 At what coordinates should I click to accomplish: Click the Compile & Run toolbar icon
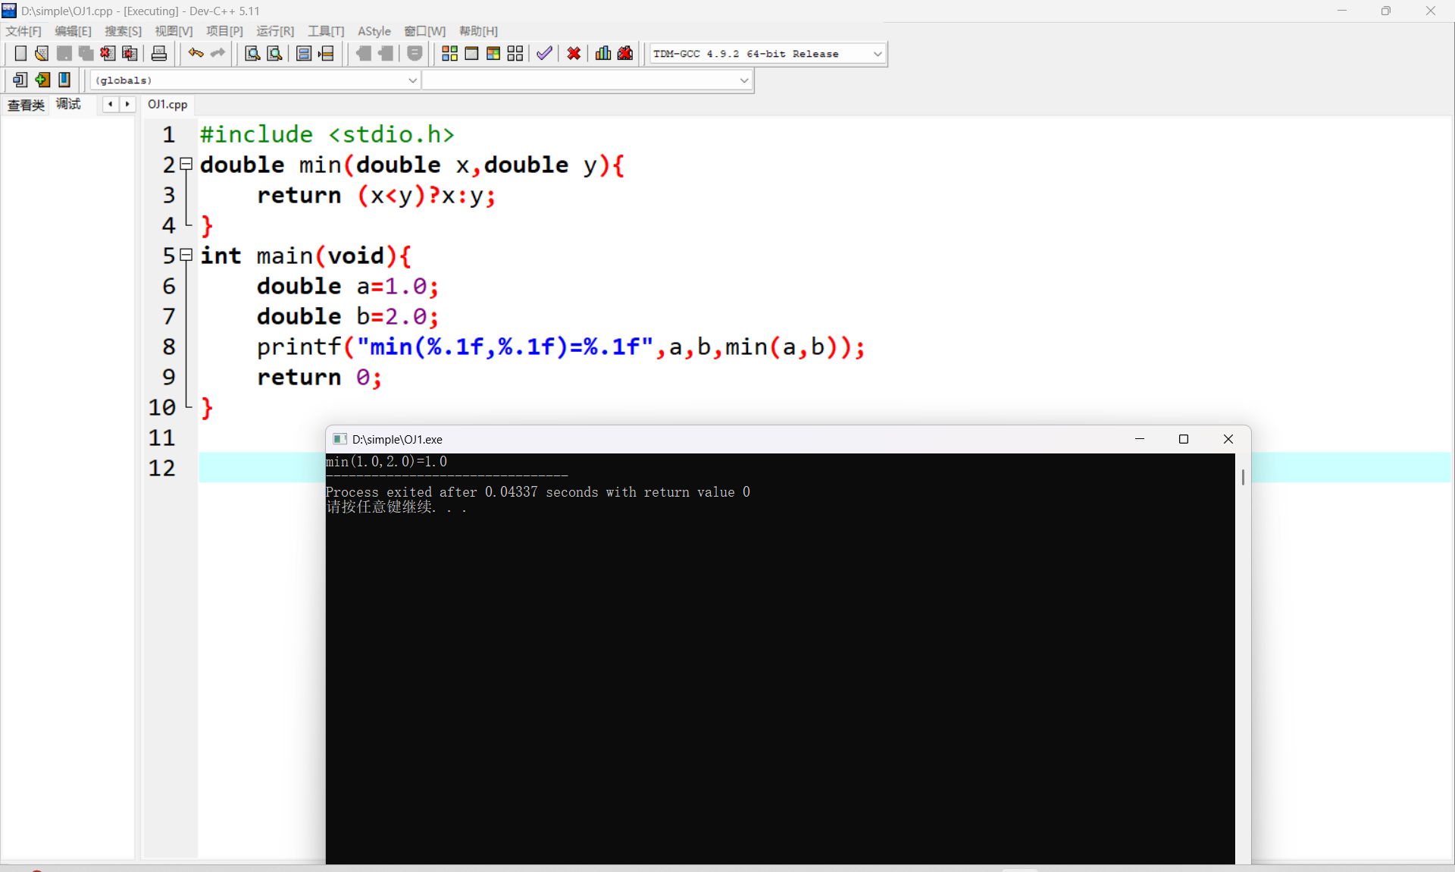coord(493,53)
